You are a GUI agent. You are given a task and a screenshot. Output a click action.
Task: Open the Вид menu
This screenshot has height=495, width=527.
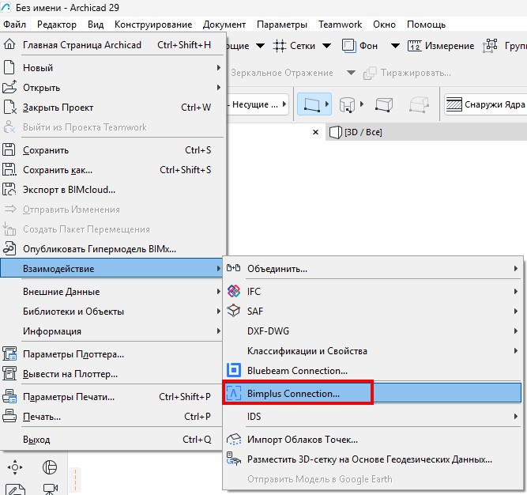tap(96, 25)
